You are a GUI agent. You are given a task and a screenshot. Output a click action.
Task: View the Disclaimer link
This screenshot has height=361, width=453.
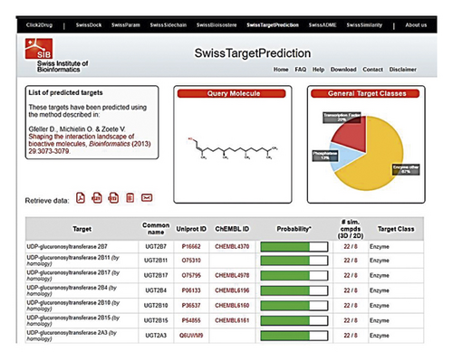point(402,70)
